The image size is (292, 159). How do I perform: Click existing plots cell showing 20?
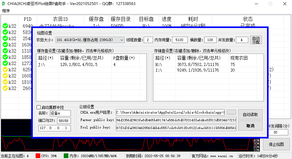[242, 70]
